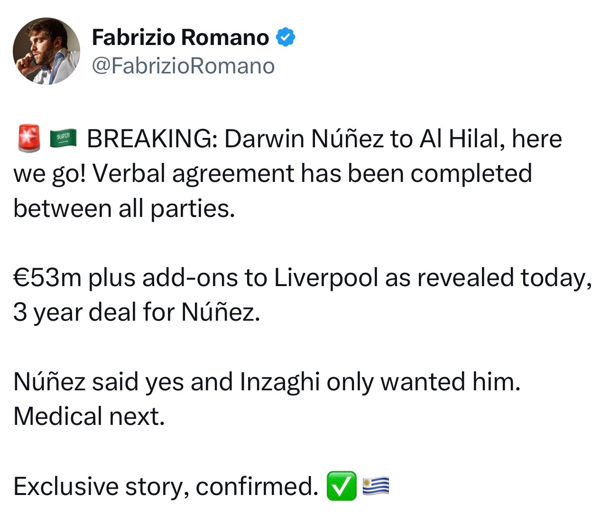Click the Uruguay flag emoji
Screen dimensions: 609x531
[376, 486]
